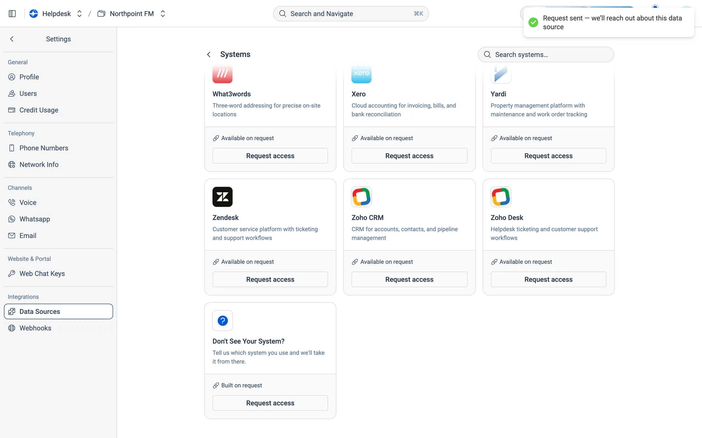Click the 'Built on request' label

coord(241,385)
